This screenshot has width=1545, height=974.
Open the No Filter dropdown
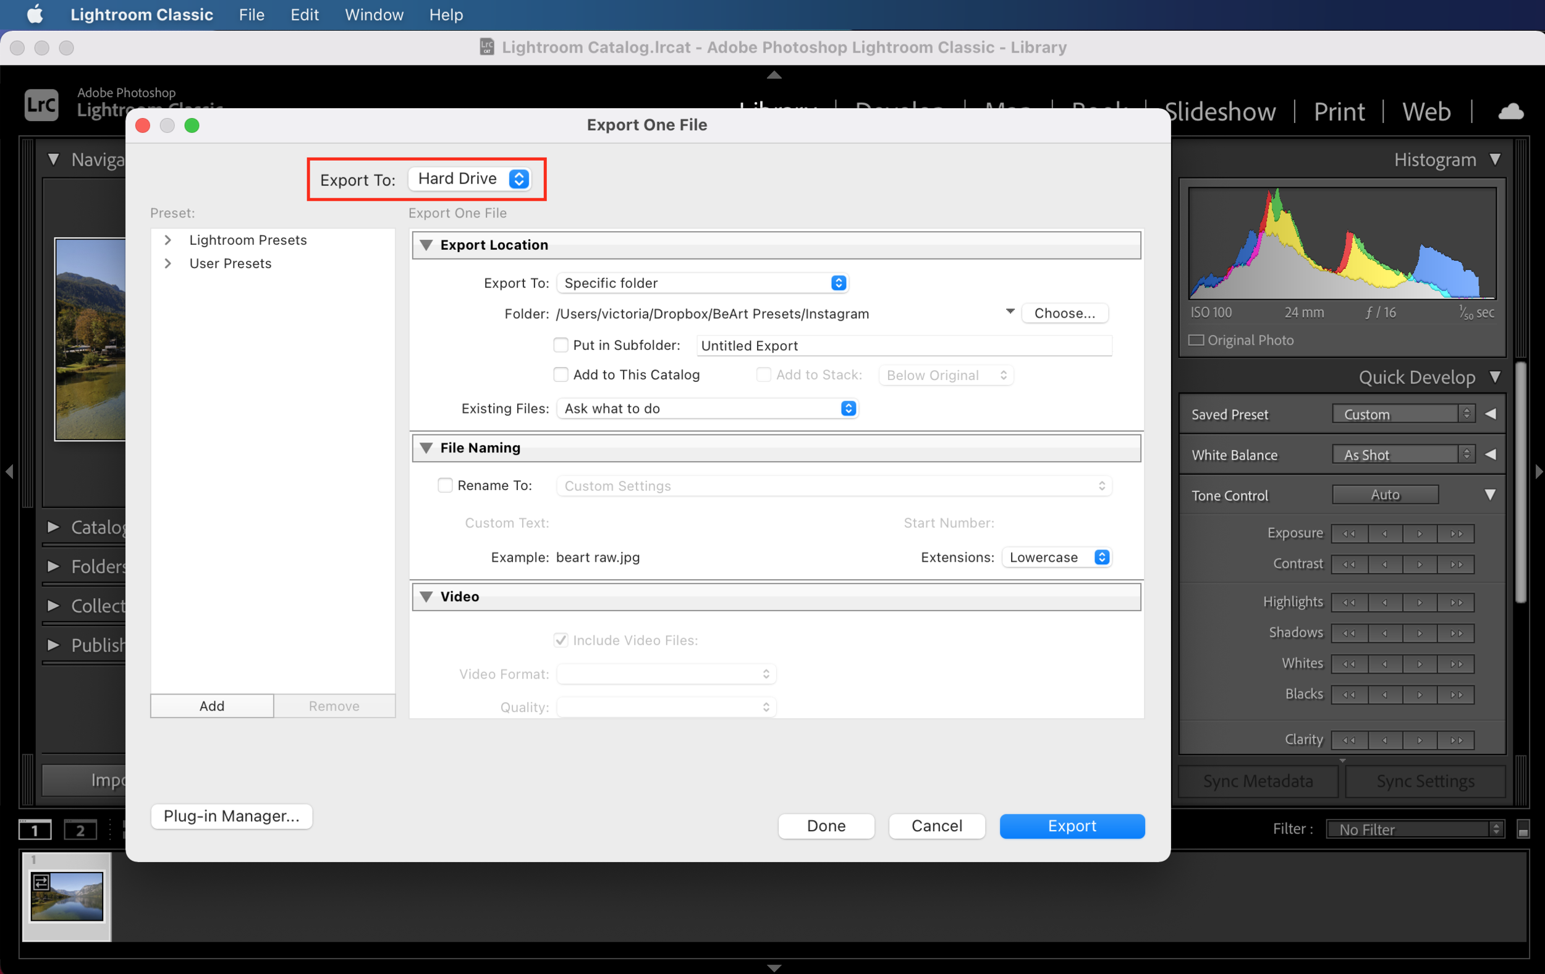point(1414,829)
